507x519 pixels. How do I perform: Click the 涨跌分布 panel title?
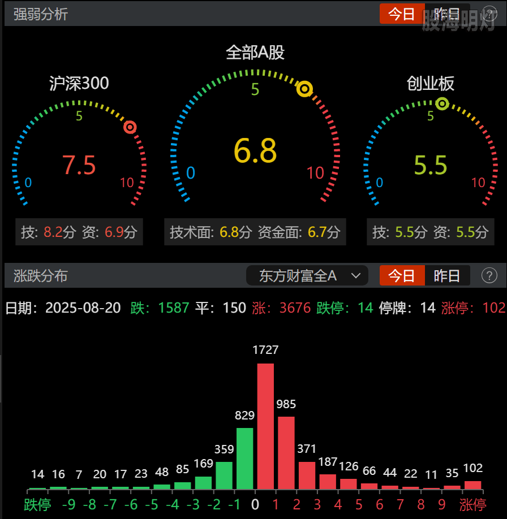41,276
